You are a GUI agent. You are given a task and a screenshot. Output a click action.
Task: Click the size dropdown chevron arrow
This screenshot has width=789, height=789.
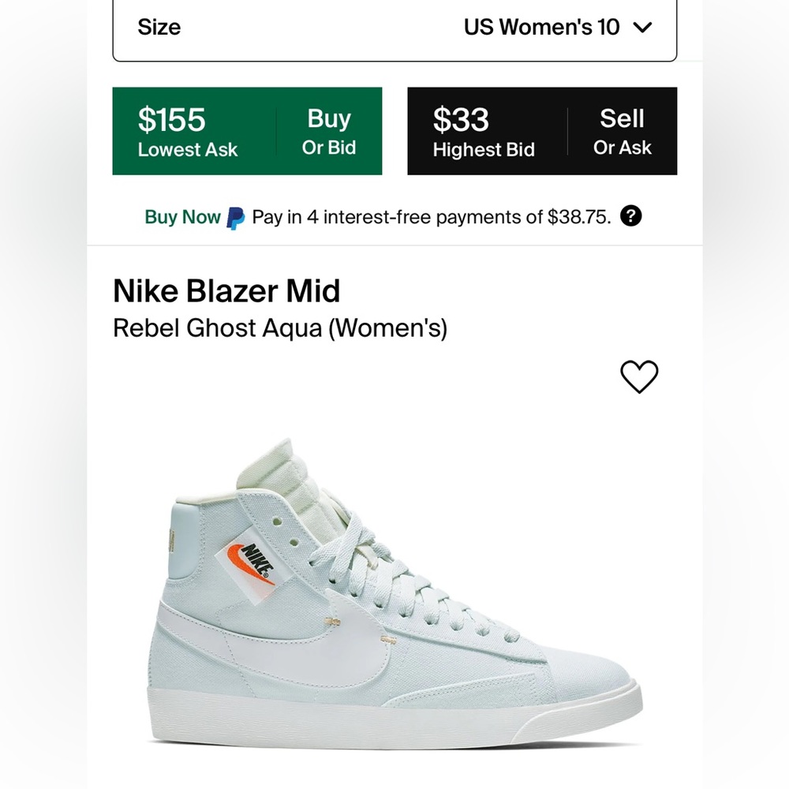click(644, 26)
